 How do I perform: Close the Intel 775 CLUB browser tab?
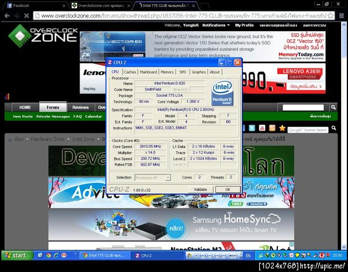pyautogui.click(x=193, y=6)
